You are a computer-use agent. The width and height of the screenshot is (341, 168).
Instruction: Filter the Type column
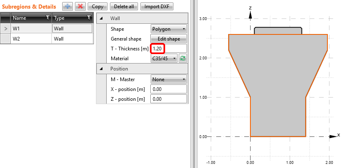click(x=89, y=18)
